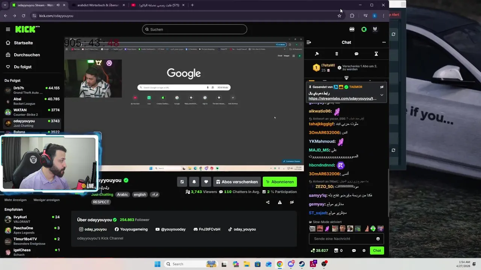Click Abos verschenken gift button

click(237, 182)
